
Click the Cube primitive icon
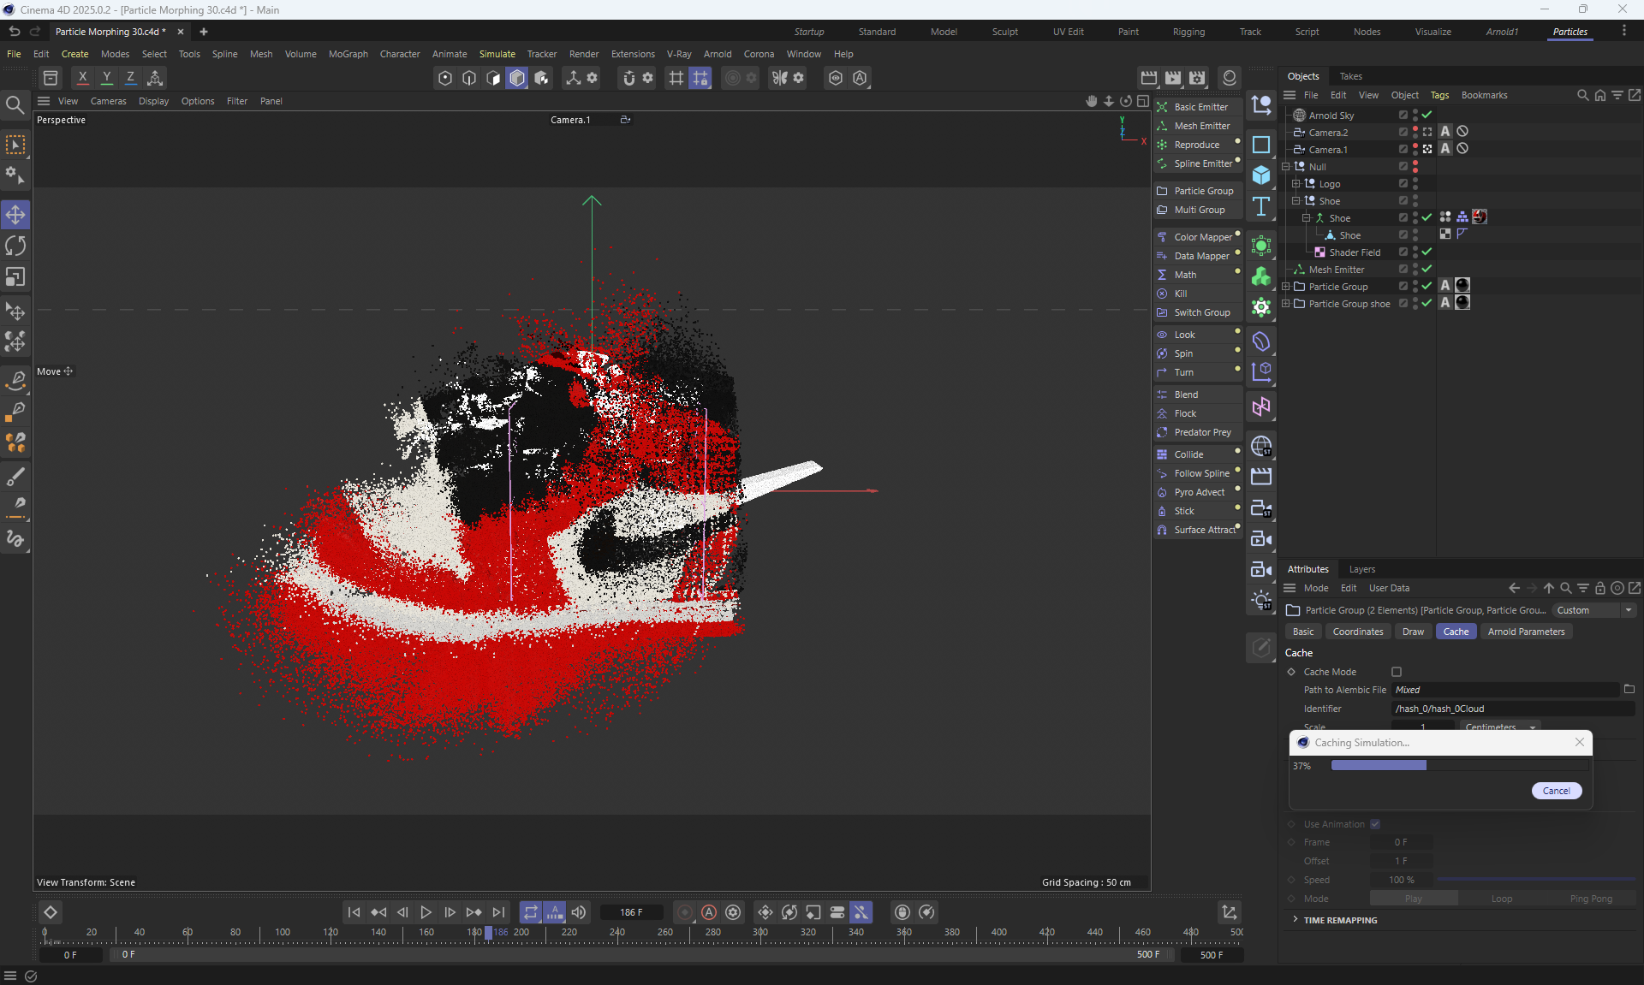(1261, 175)
